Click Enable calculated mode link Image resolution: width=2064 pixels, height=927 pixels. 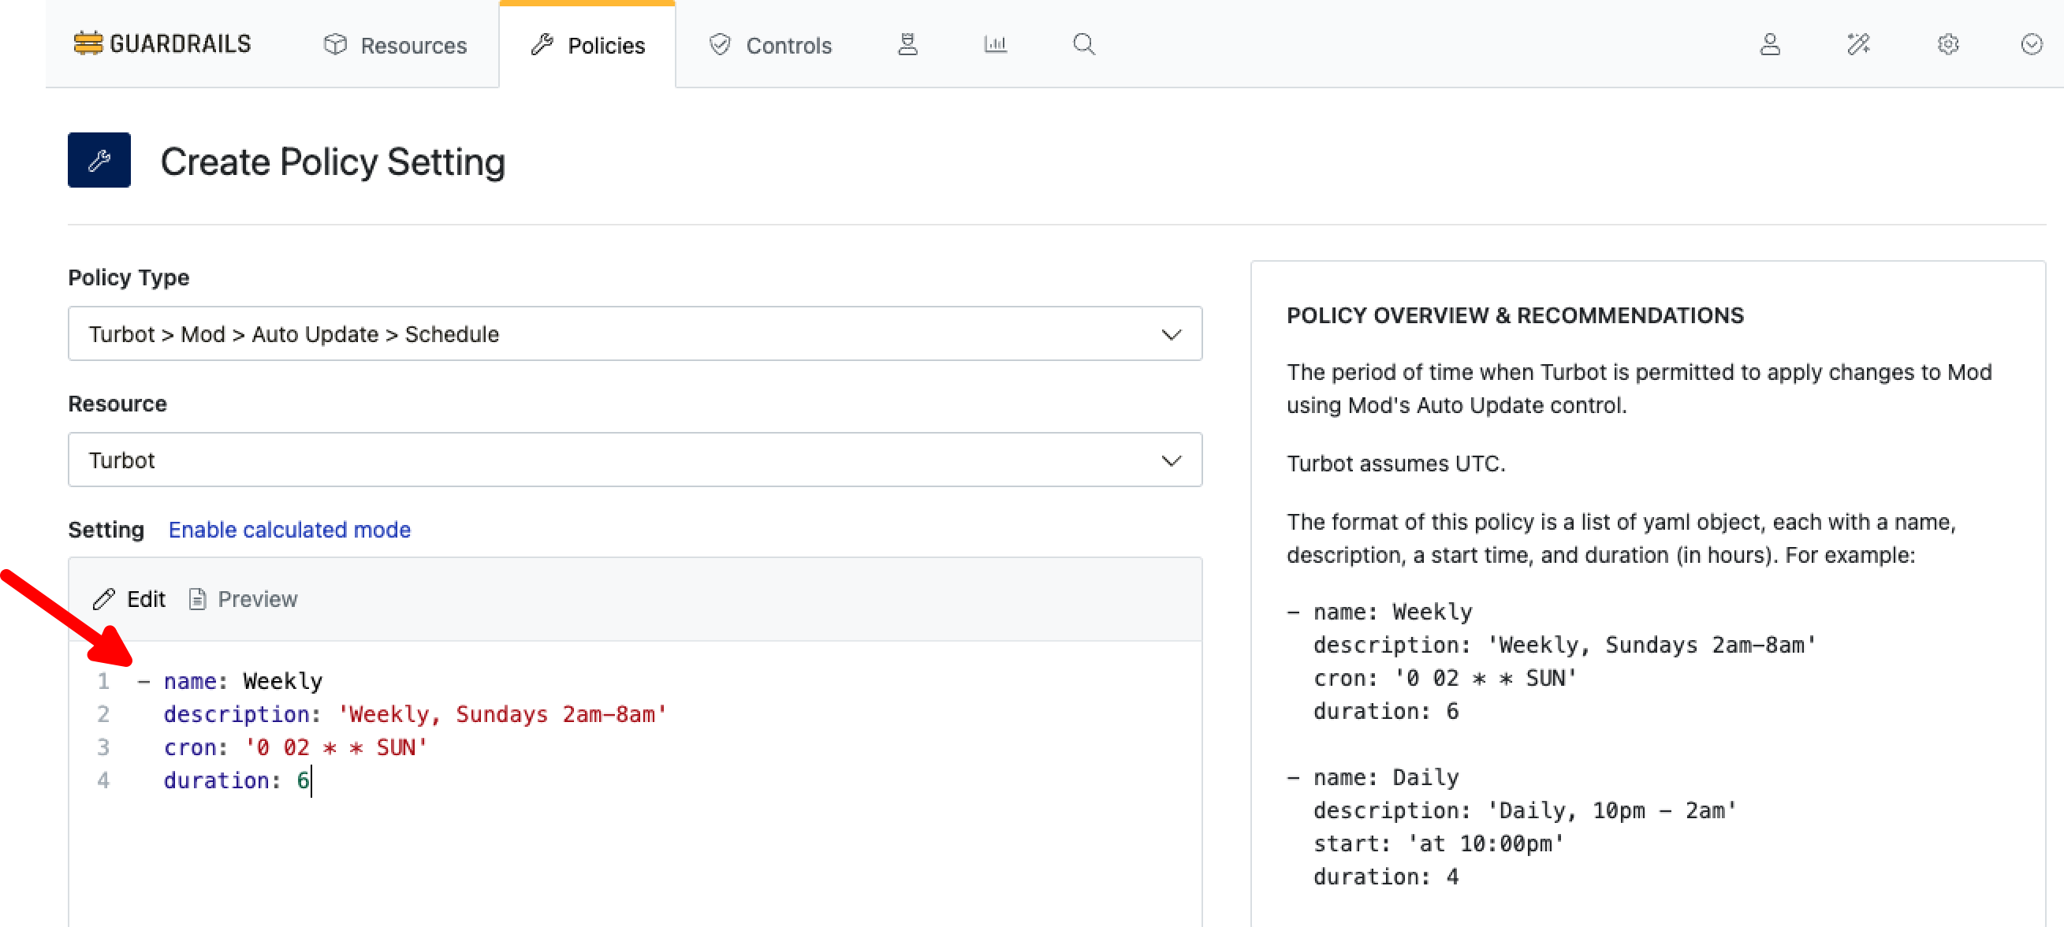tap(289, 530)
